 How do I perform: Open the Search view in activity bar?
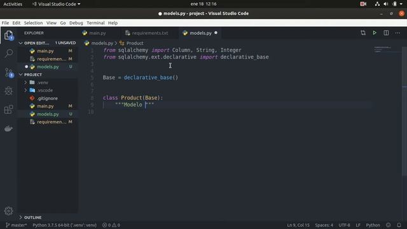click(x=8, y=53)
